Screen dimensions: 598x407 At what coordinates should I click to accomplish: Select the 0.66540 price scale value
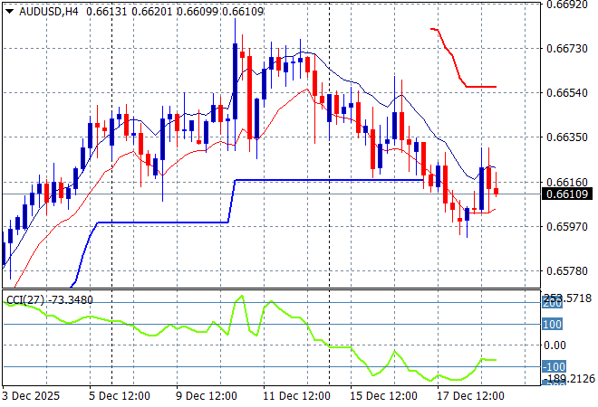click(567, 93)
